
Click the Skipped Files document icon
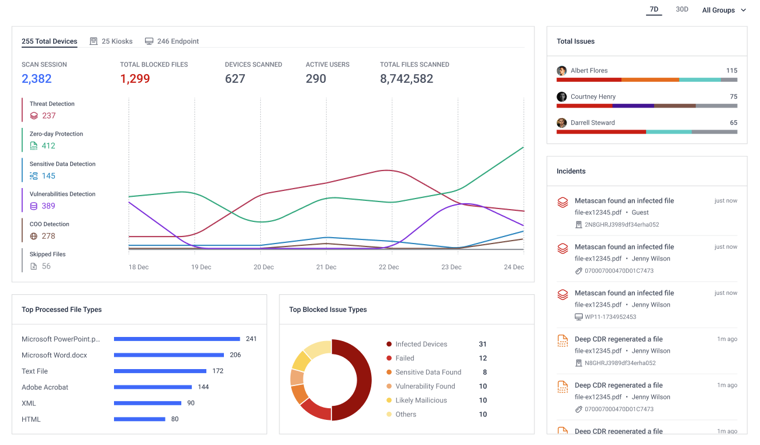coord(34,266)
